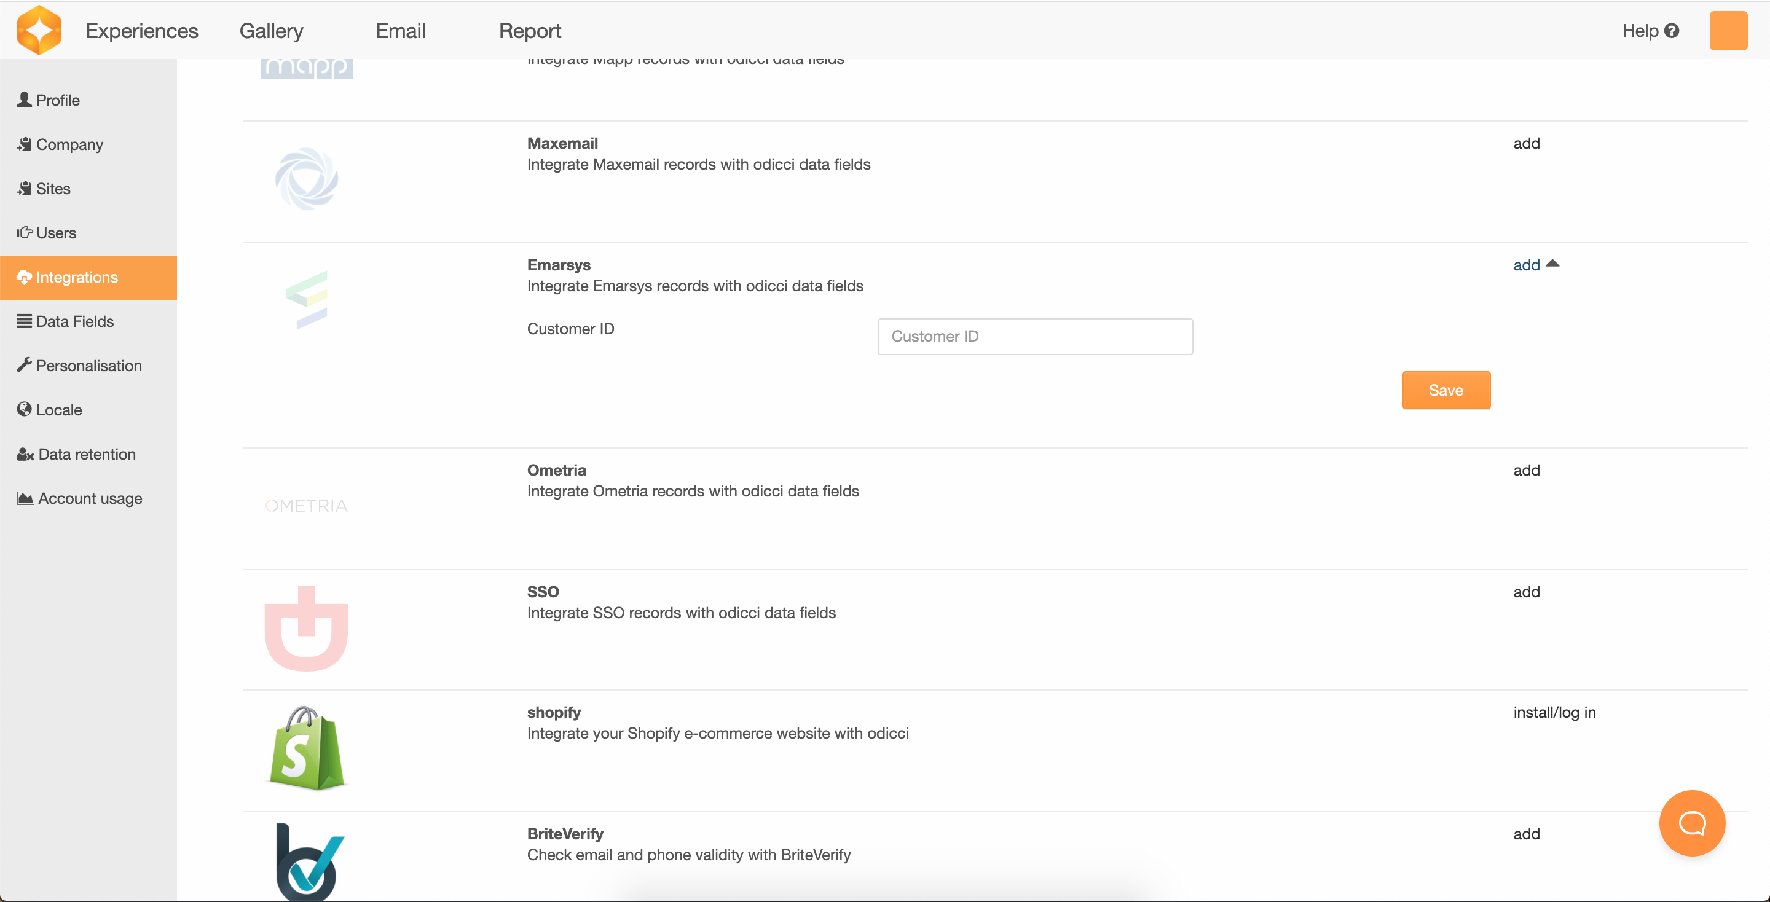Save the Emarsys Customer ID
The height and width of the screenshot is (902, 1770).
pyautogui.click(x=1445, y=390)
